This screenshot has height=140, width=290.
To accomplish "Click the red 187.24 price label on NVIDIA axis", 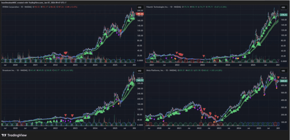I will tap(140, 14).
